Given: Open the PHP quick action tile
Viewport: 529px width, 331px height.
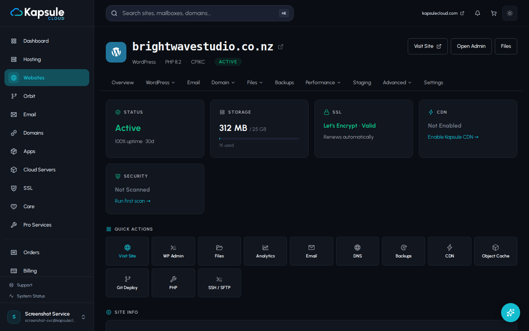Looking at the screenshot, I should click(173, 283).
